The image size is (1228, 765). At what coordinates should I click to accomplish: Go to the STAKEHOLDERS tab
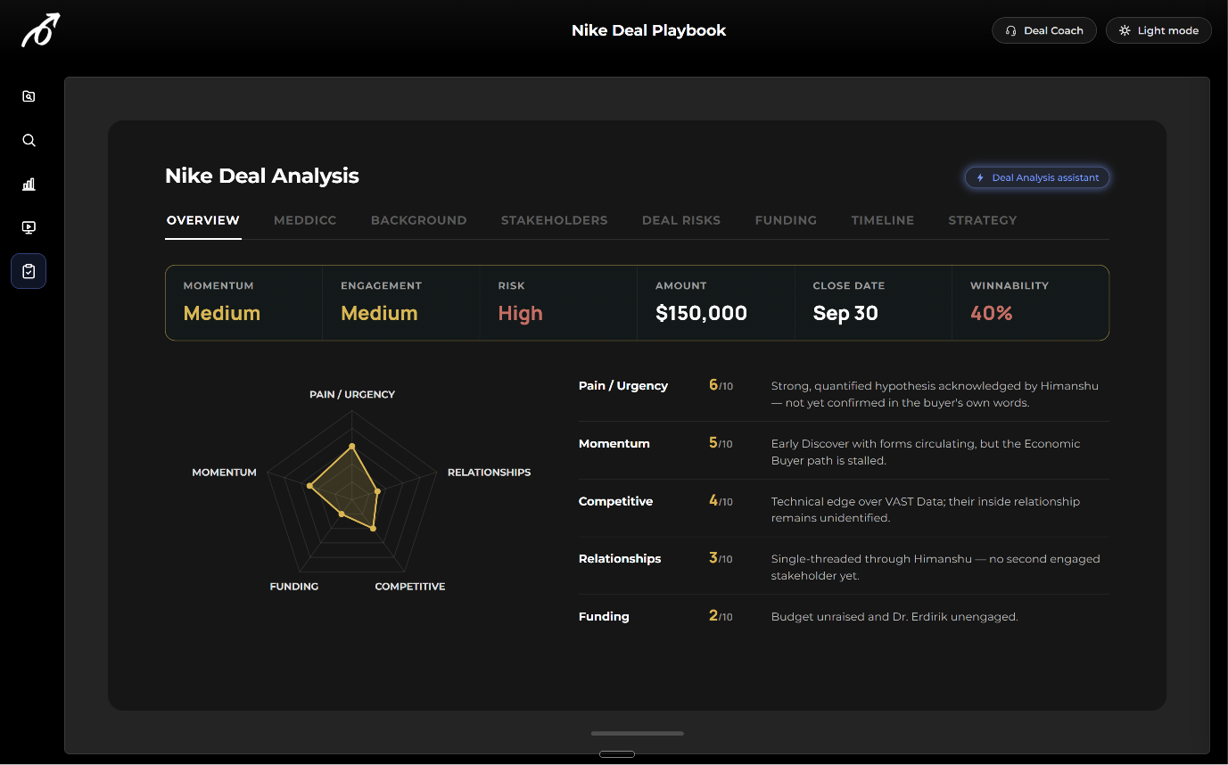554,220
